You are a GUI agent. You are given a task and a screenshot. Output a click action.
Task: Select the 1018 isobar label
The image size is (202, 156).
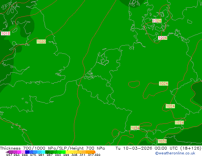coord(5,33)
